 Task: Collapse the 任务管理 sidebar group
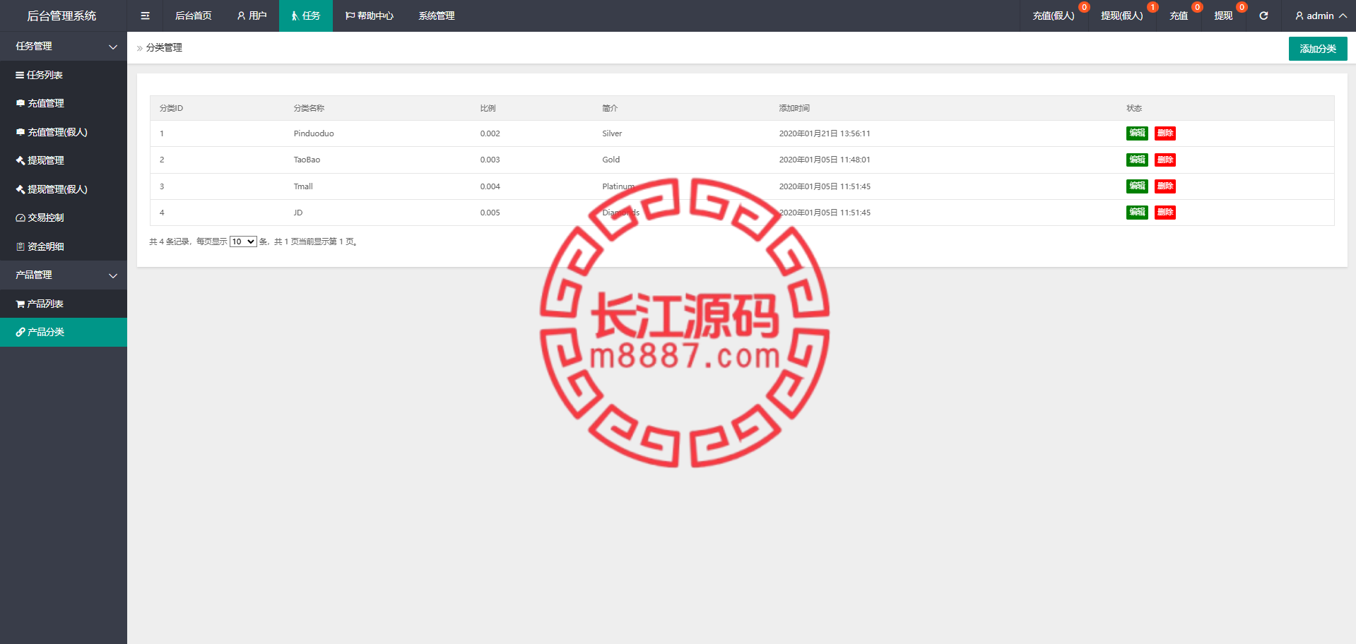64,46
